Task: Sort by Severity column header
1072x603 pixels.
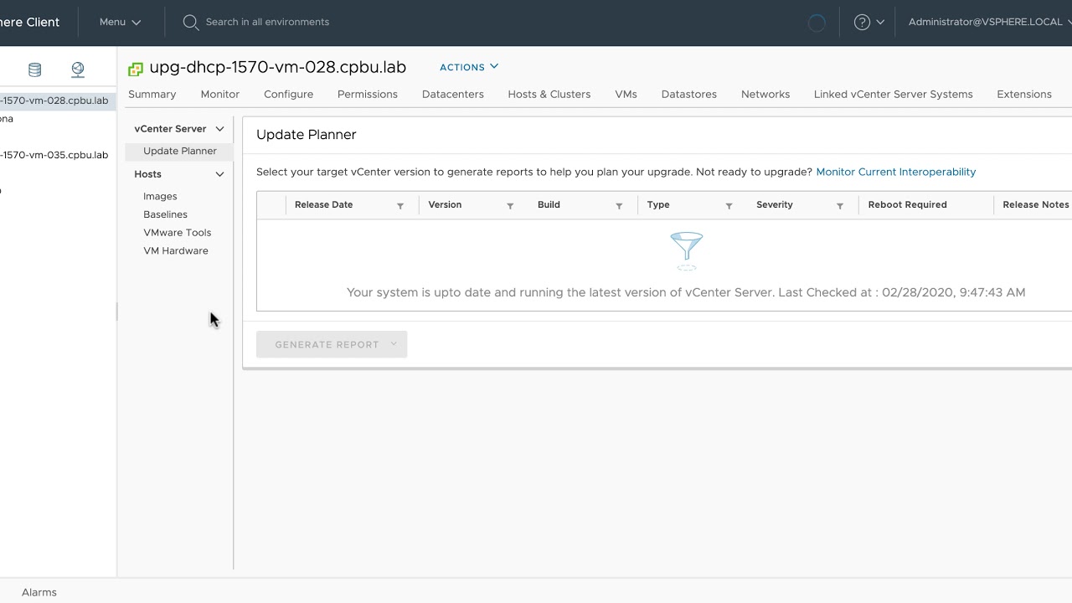Action: point(775,204)
